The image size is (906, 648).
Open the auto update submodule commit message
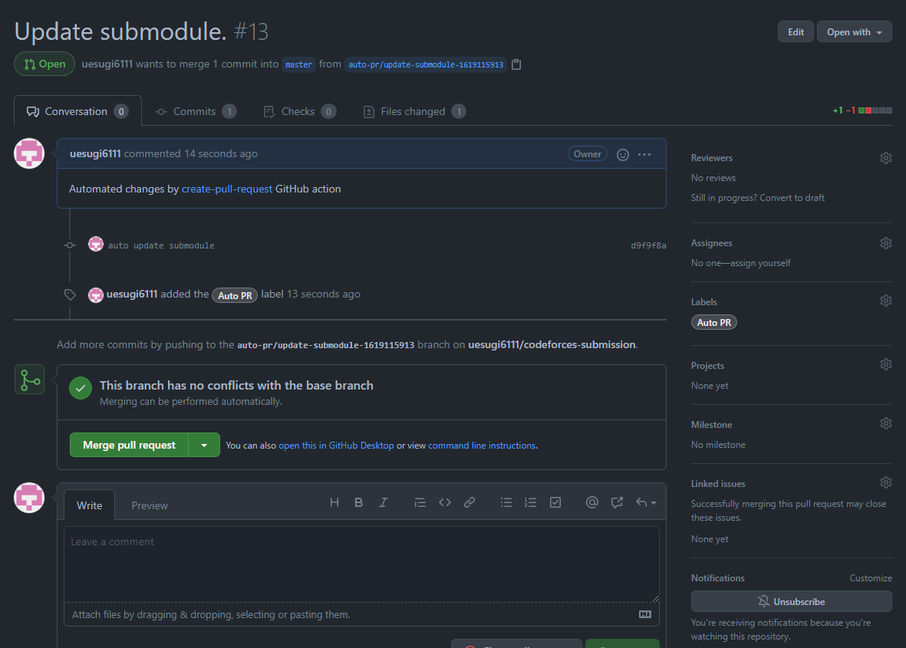[161, 245]
